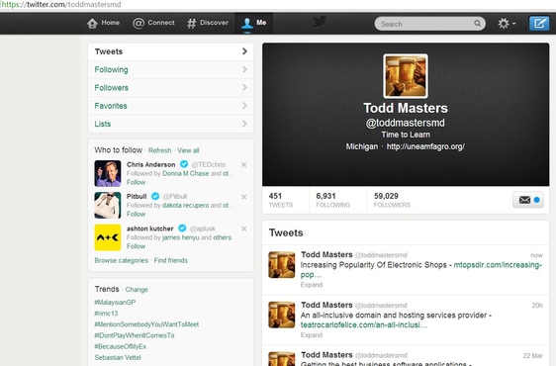Screen dimensions: 556x366
Task: Open the Following list
Action: [x=170, y=70]
